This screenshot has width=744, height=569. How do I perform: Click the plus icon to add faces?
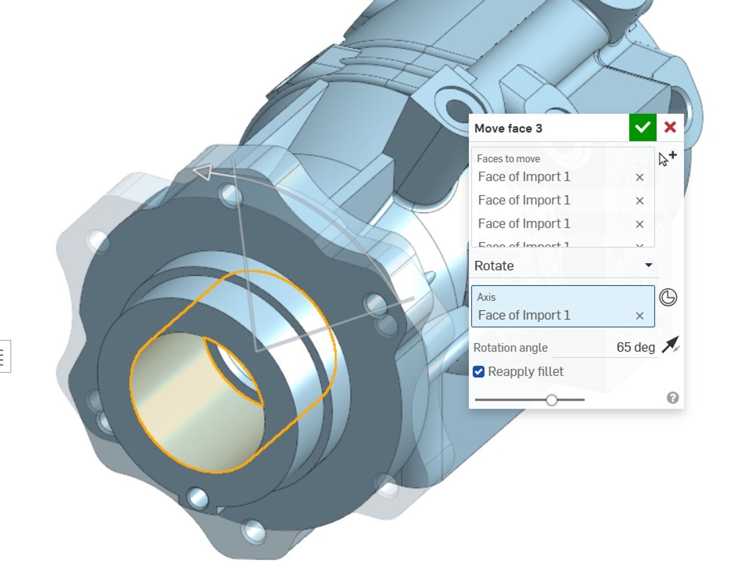point(674,156)
